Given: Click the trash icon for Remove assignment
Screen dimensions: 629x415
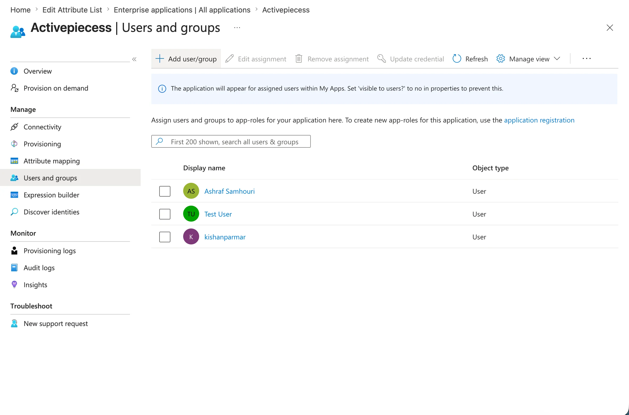Looking at the screenshot, I should [x=299, y=58].
